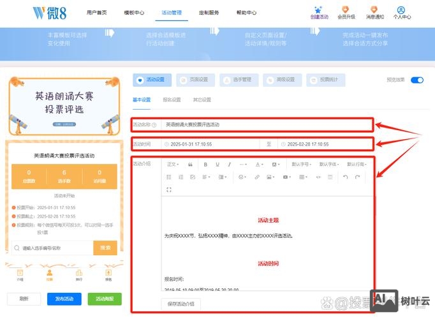Insert a code block in editor
The width and height of the screenshot is (435, 319).
point(318,177)
